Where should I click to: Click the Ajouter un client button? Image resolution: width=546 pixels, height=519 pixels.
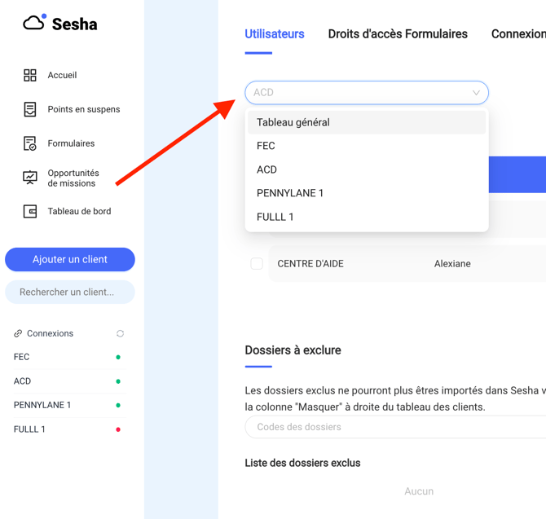70,259
